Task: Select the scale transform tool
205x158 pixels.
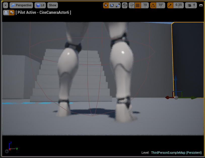Action: coord(118,5)
